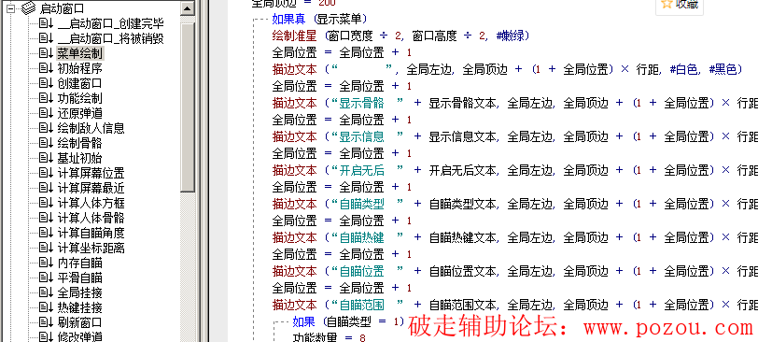The width and height of the screenshot is (758, 342).
Task: Open the 还原弹道 subroutine
Action: (79, 113)
